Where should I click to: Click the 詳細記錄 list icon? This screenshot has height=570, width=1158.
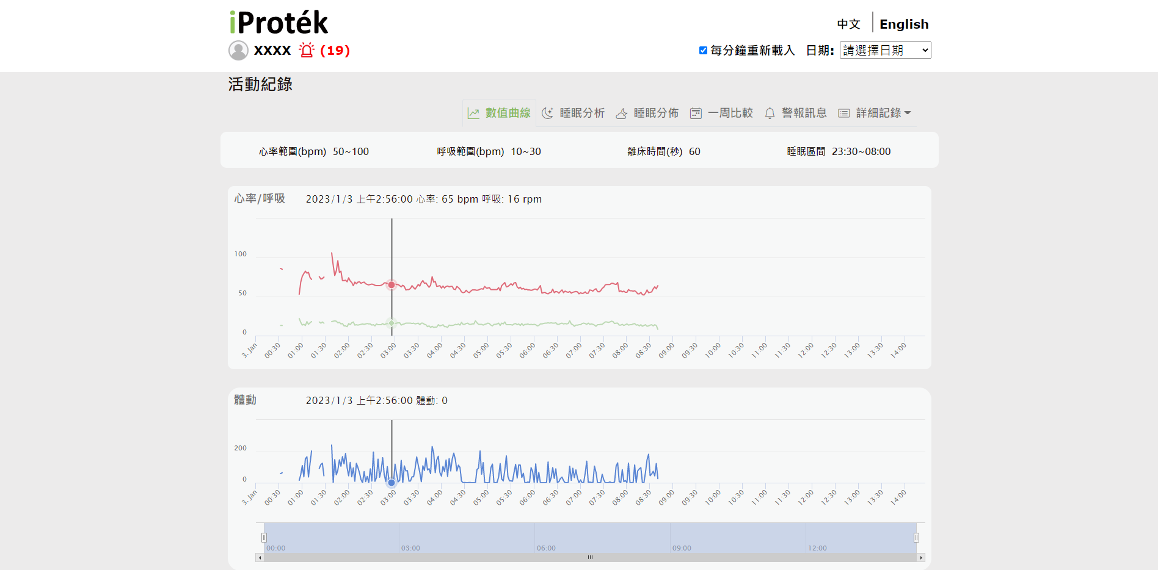[x=844, y=114]
